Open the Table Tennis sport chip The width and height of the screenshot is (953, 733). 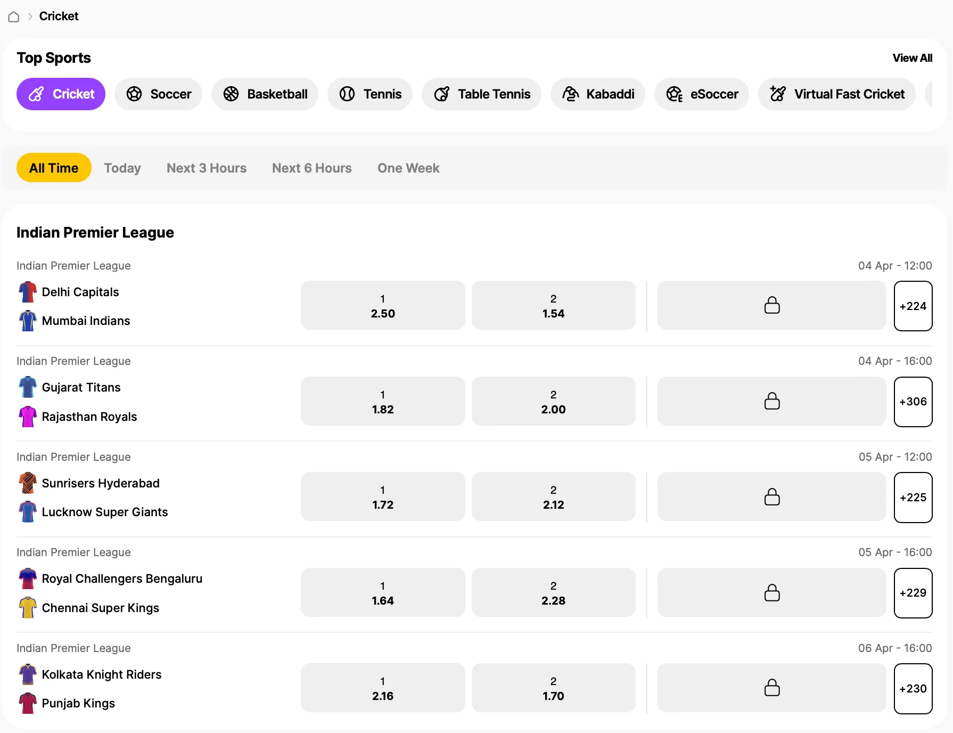point(481,94)
